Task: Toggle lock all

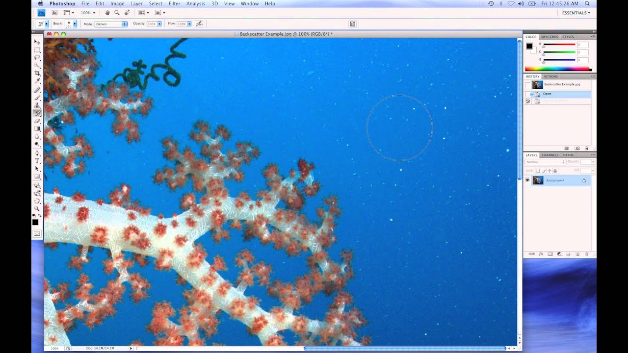Action: pos(555,171)
